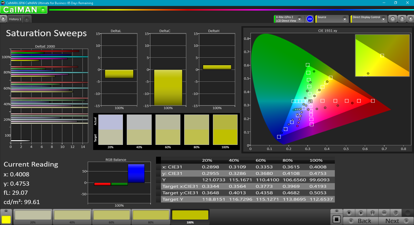Click the blue 234 meter indicator
Image resolution: width=414 pixels, height=225 pixels.
pyautogui.click(x=310, y=19)
